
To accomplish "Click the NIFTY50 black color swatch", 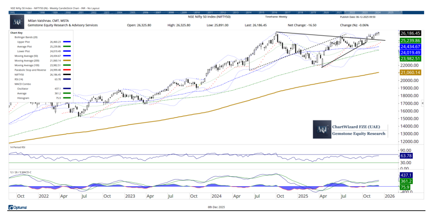I will (x=68, y=74).
